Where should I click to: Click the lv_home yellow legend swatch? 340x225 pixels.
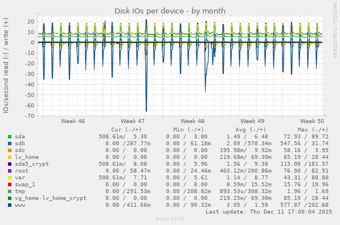(x=10, y=157)
